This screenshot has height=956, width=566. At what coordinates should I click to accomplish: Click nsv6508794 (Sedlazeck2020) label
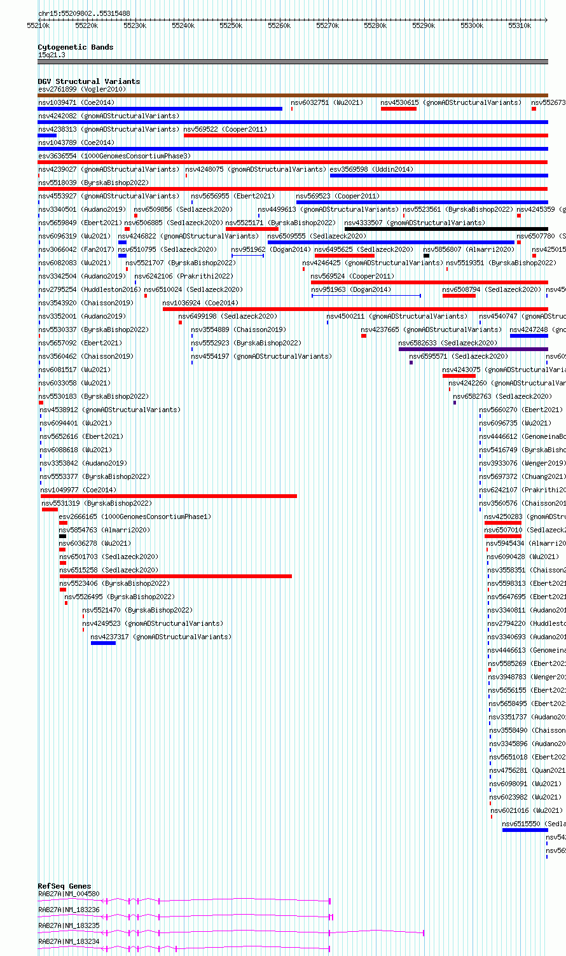tap(492, 289)
